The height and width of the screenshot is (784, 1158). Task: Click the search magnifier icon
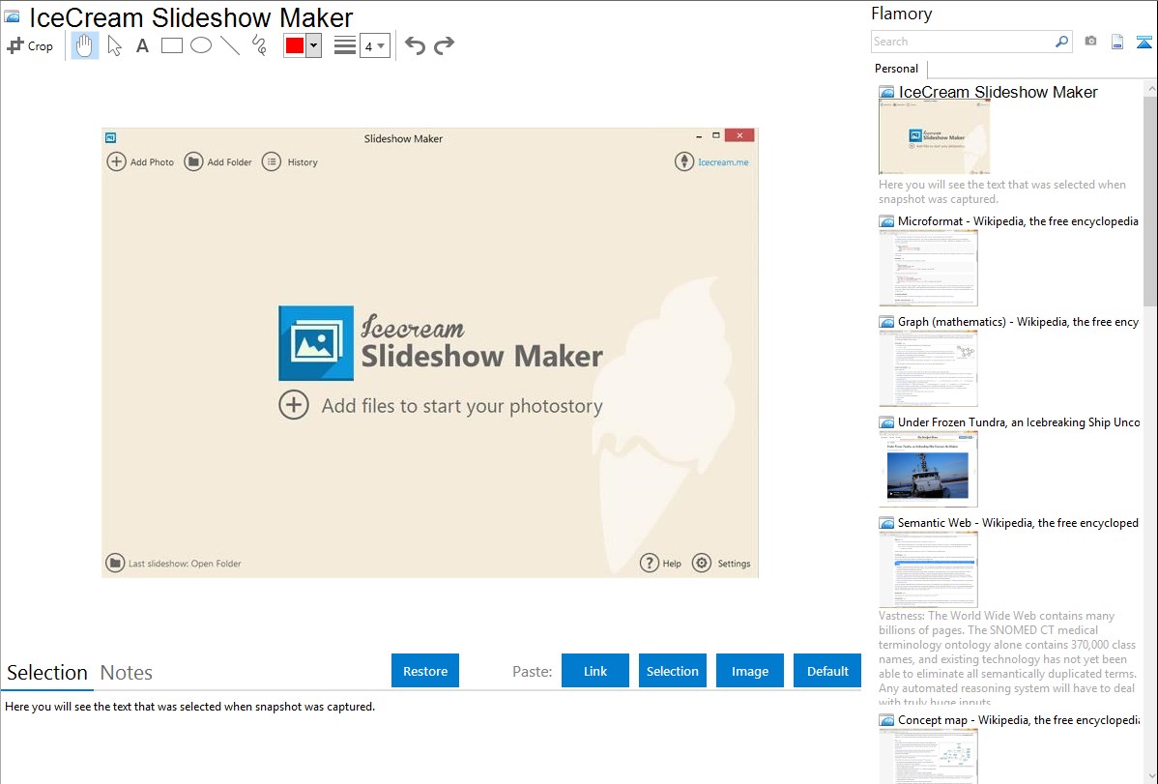1062,42
